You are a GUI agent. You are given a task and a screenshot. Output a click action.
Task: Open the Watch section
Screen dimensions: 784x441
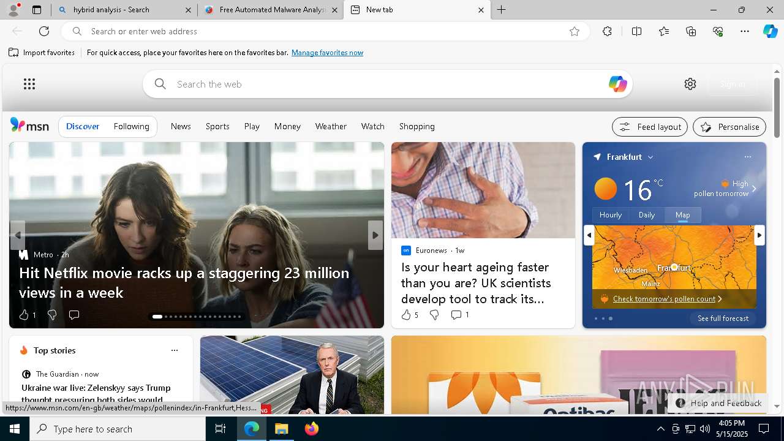point(372,126)
